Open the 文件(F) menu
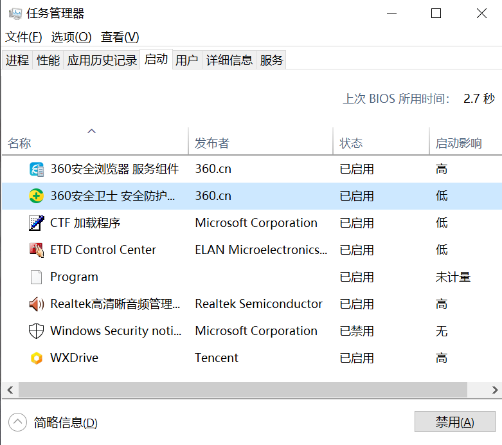This screenshot has width=502, height=445. (x=24, y=37)
